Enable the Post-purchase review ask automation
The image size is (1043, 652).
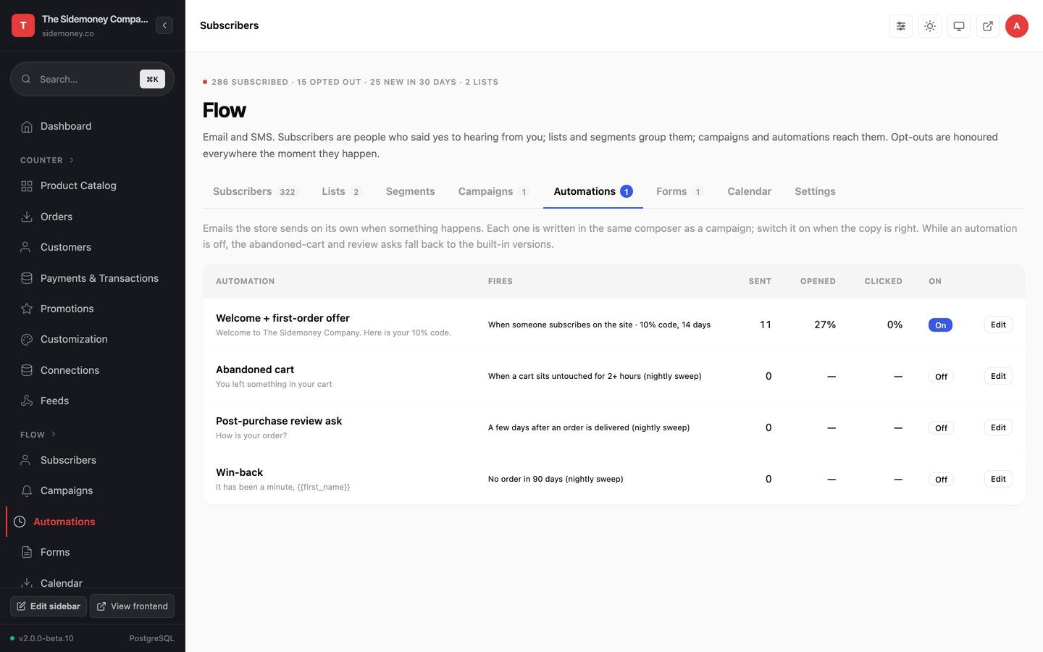(941, 428)
